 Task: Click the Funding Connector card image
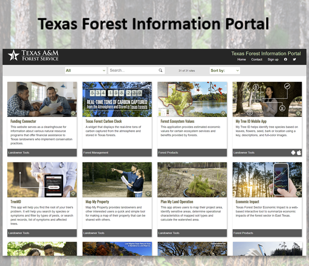[42, 99]
